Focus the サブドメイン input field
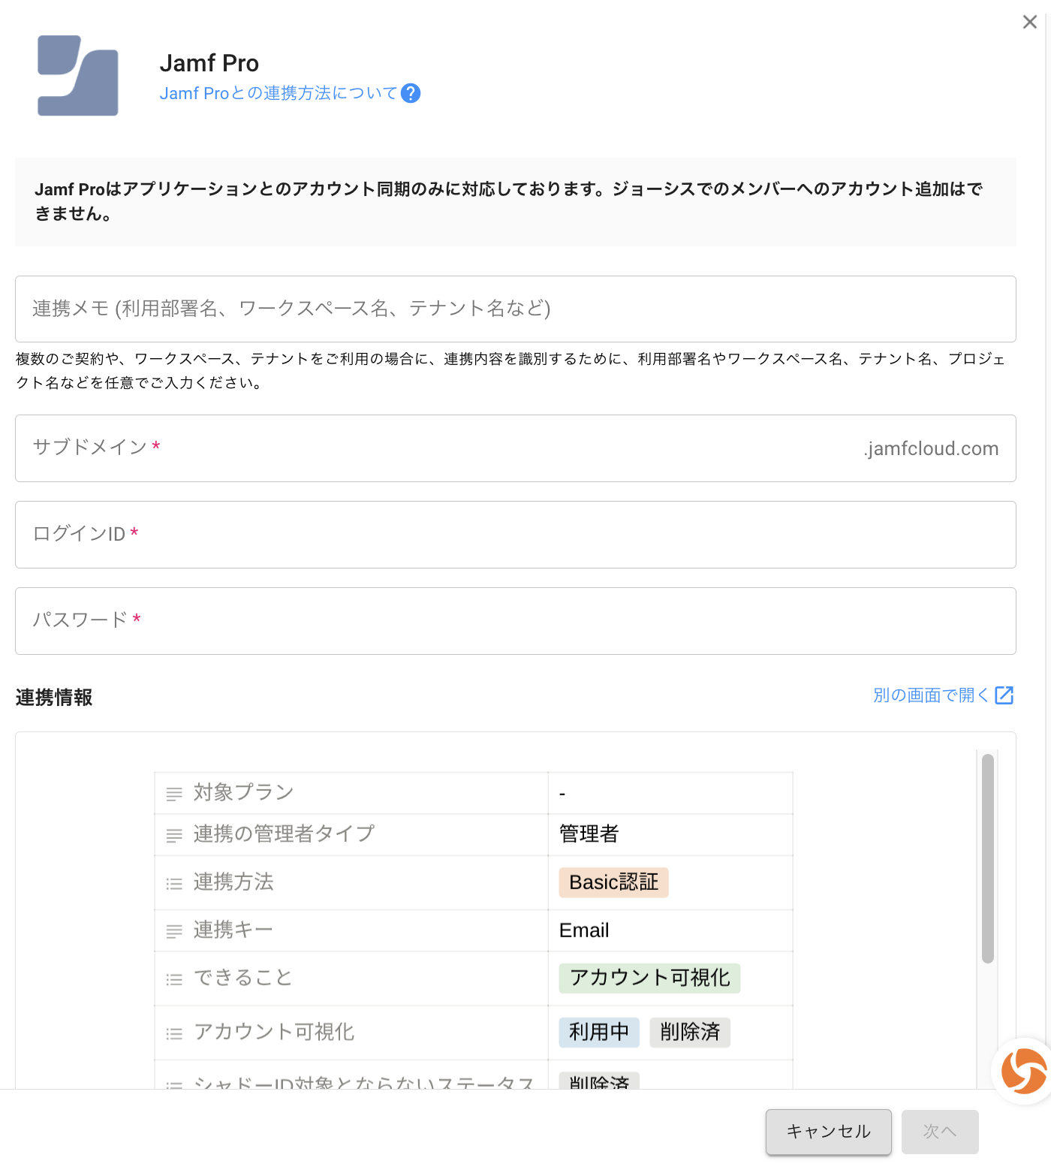 (516, 448)
